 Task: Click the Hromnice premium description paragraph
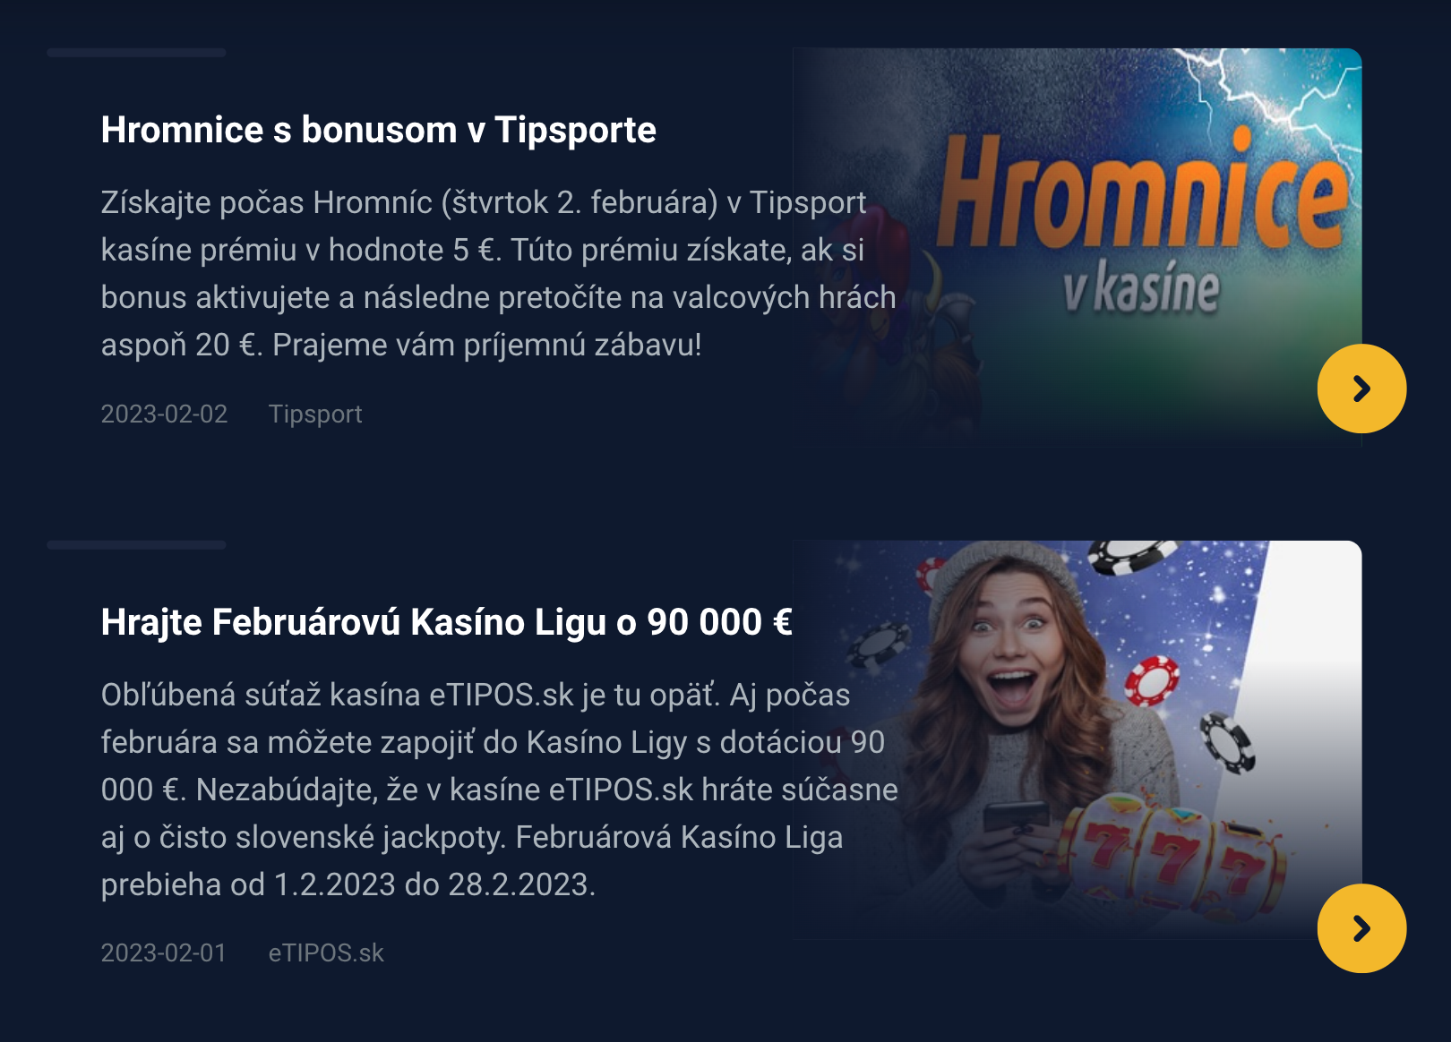click(498, 273)
